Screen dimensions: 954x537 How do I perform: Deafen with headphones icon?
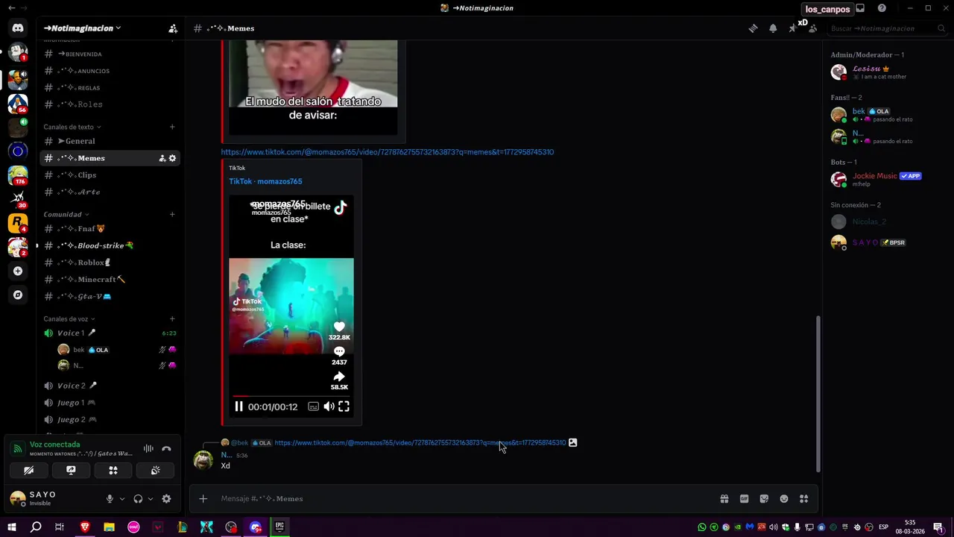click(138, 499)
